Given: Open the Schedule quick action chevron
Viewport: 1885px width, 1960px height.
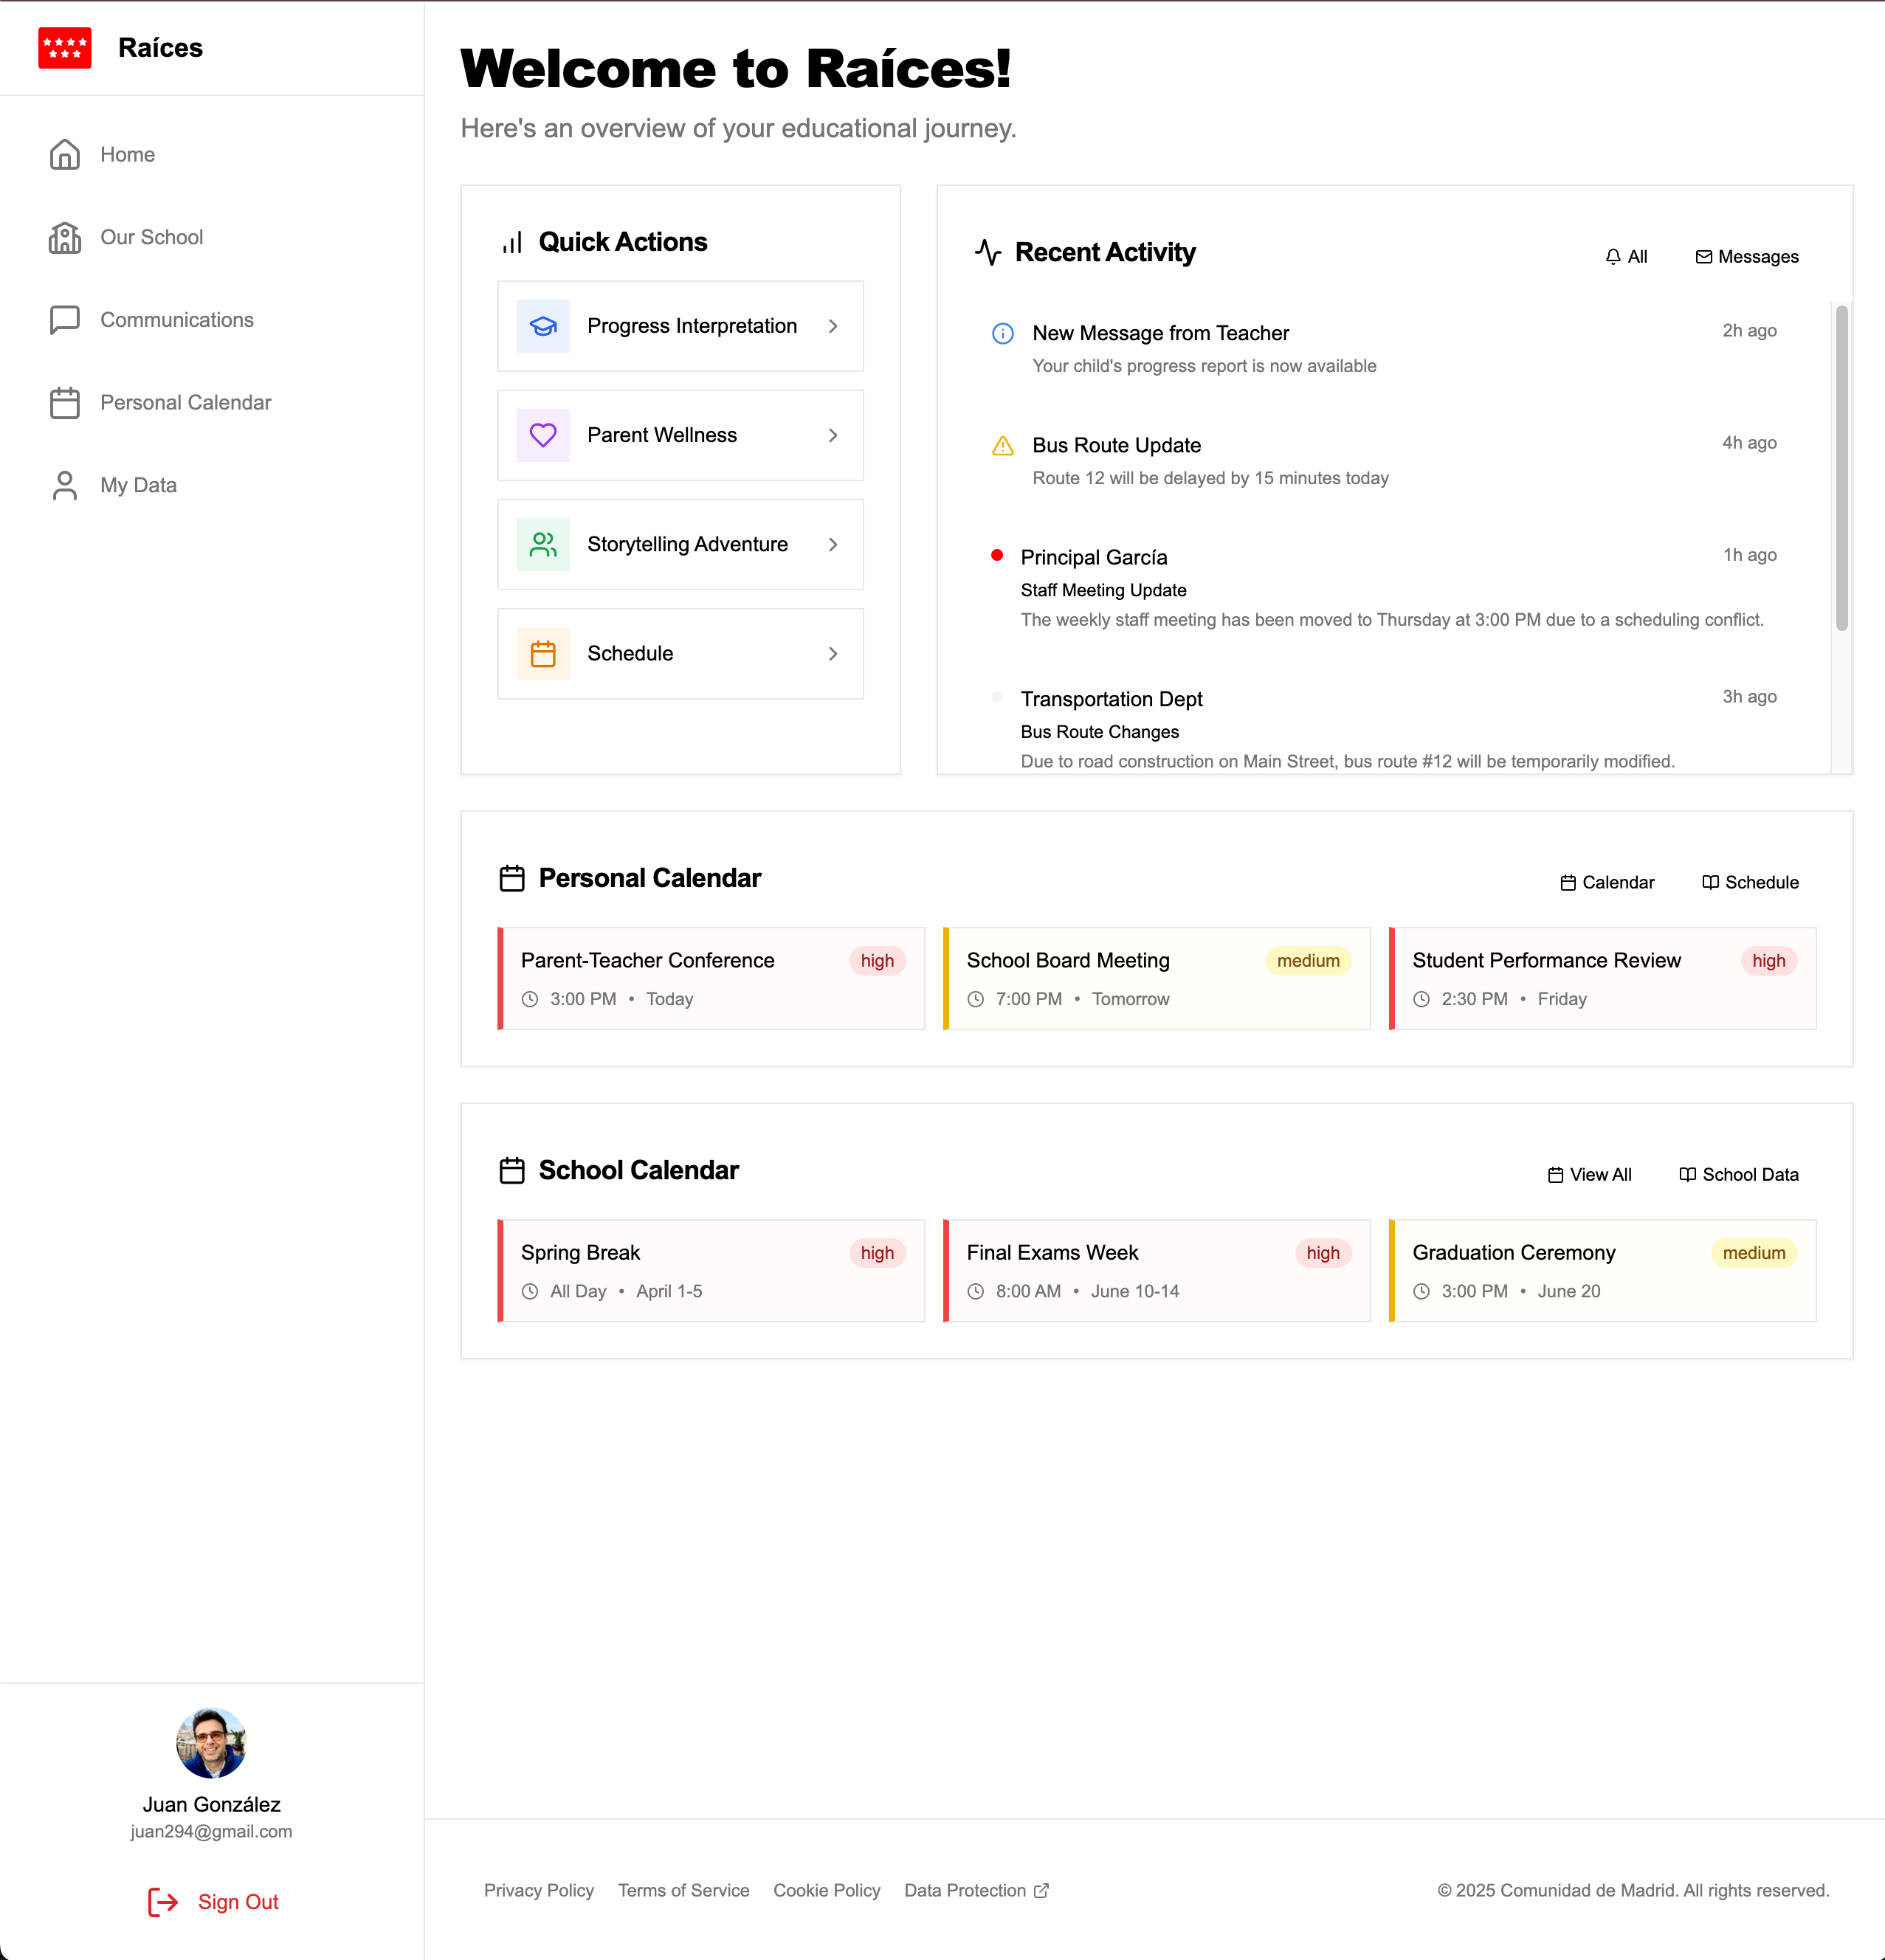Looking at the screenshot, I should tap(832, 654).
